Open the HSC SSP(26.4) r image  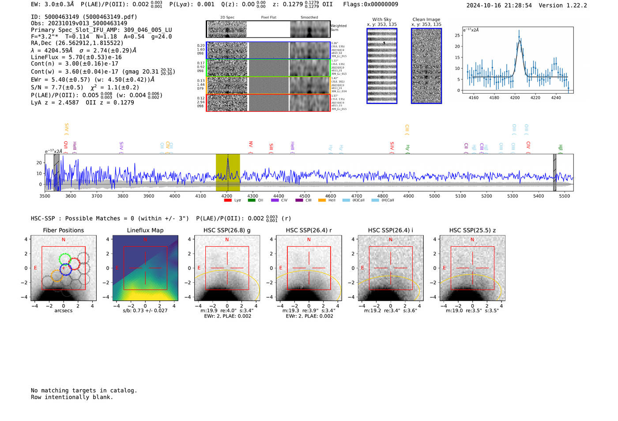tap(309, 268)
